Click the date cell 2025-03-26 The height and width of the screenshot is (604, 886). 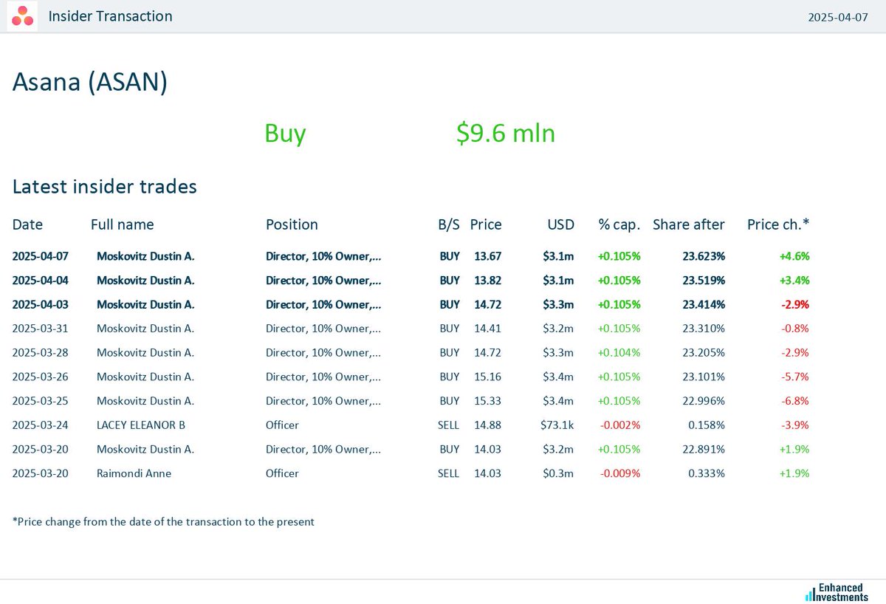point(41,377)
